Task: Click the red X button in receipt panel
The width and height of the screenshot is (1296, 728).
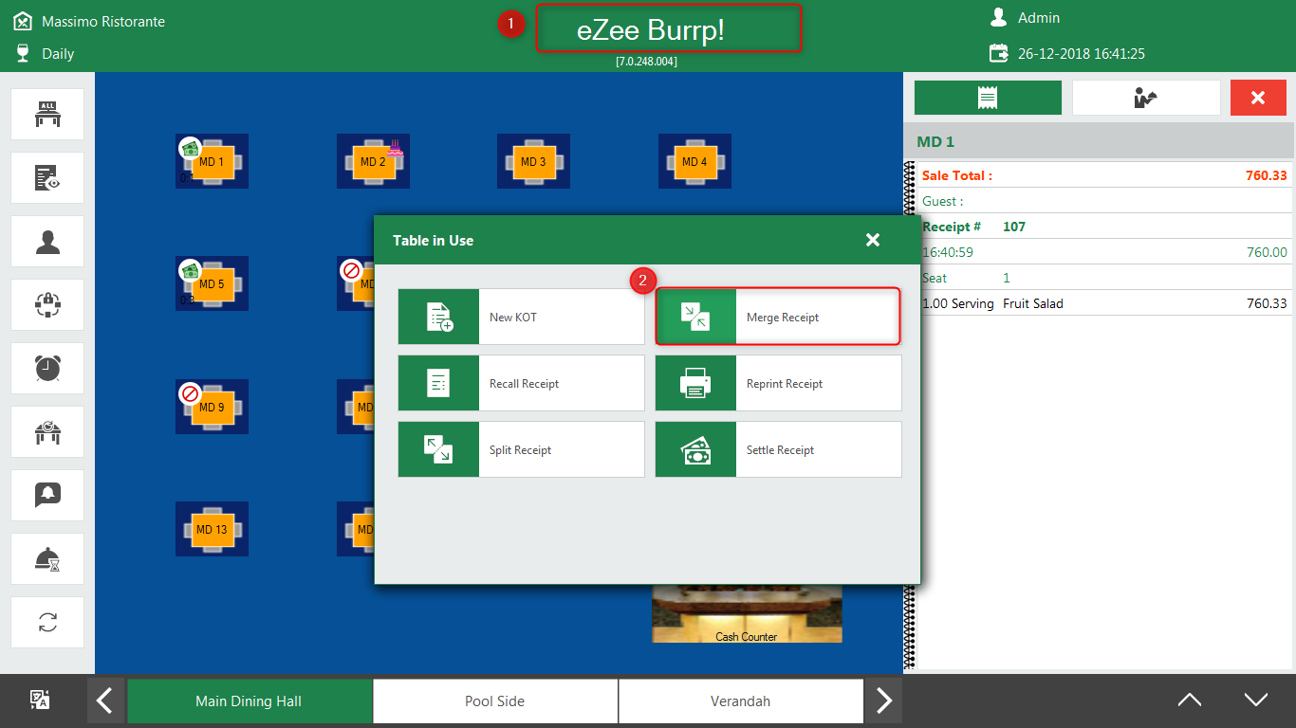Action: tap(1258, 98)
